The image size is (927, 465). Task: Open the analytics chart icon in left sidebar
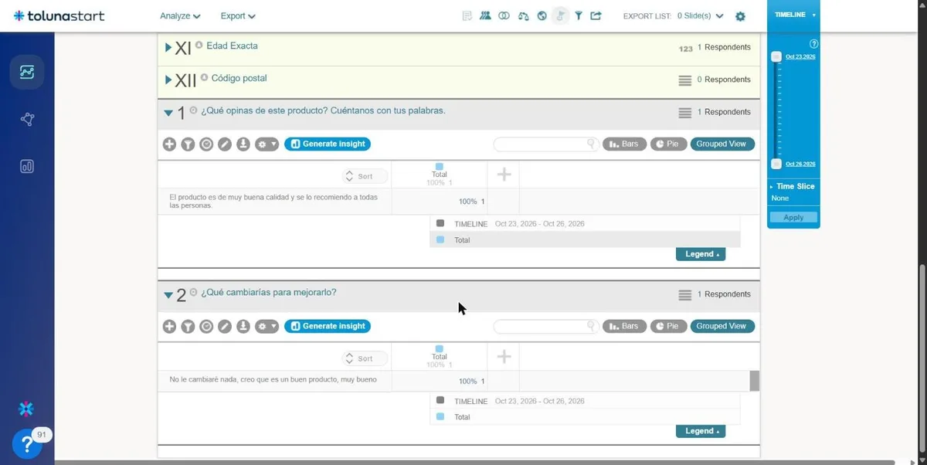pyautogui.click(x=27, y=73)
